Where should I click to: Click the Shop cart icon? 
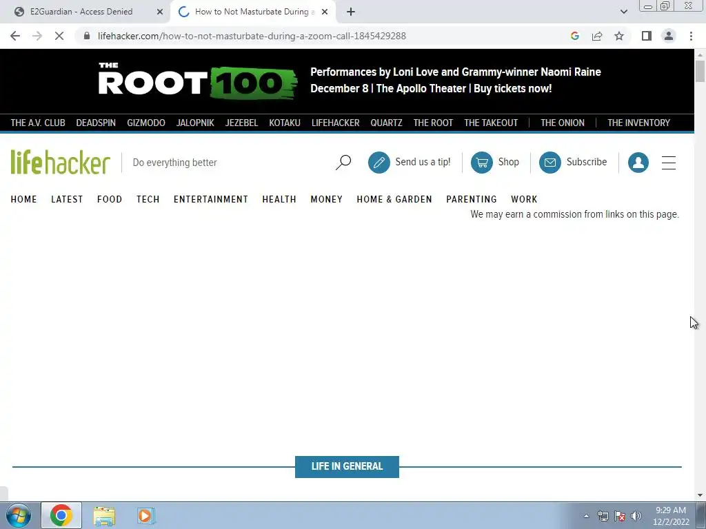482,163
